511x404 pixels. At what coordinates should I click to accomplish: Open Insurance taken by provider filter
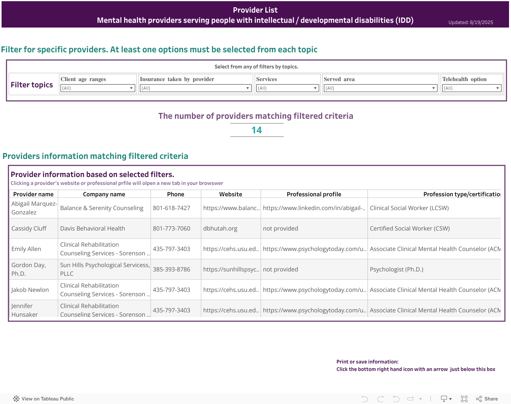(x=195, y=88)
